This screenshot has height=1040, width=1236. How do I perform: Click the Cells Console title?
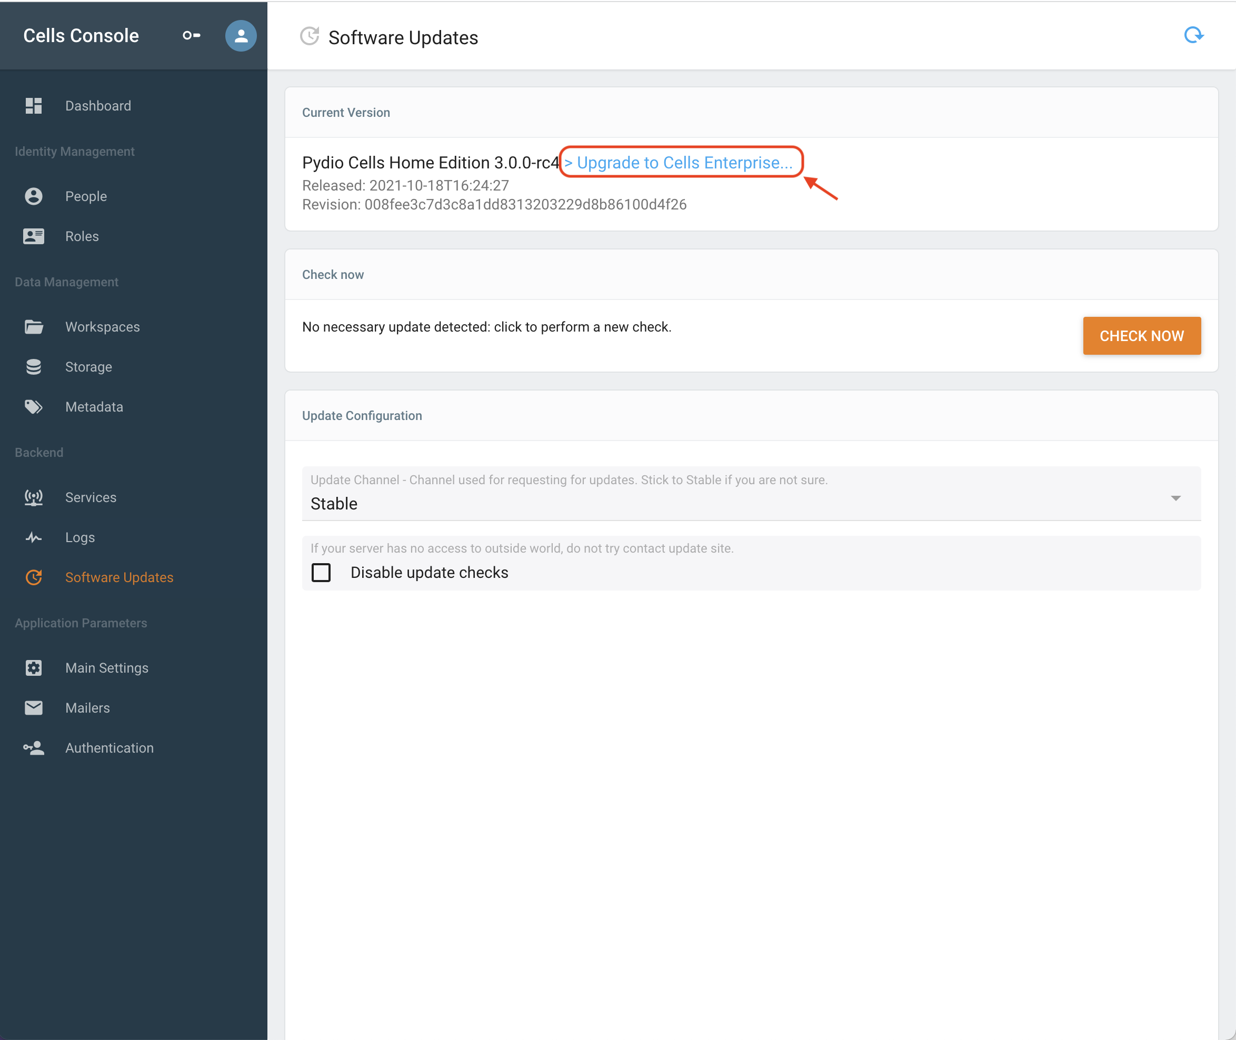[82, 35]
